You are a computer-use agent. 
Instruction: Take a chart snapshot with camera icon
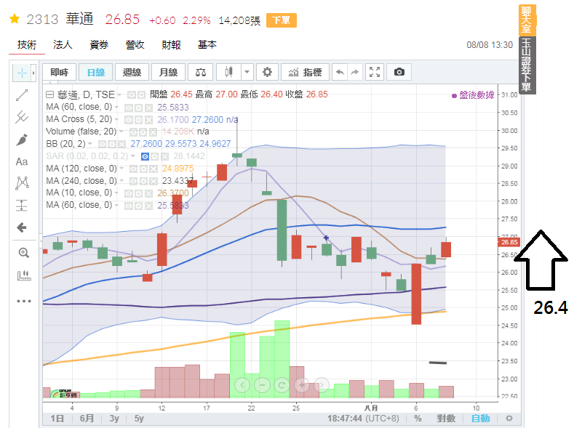tap(399, 72)
